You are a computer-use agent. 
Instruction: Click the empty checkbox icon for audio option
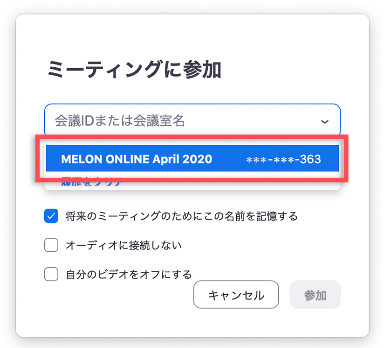[x=51, y=245]
